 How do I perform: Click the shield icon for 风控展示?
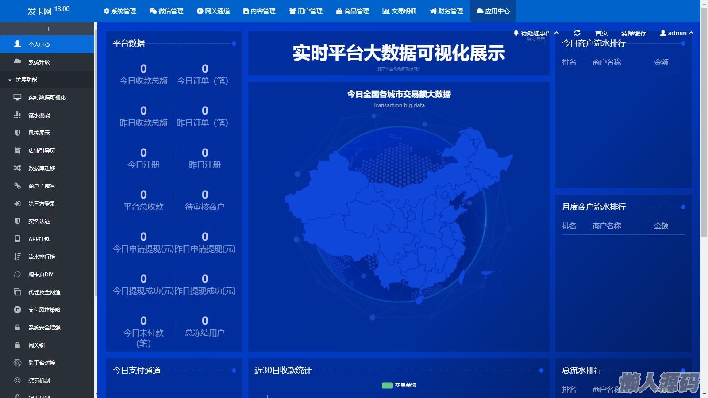tap(17, 133)
